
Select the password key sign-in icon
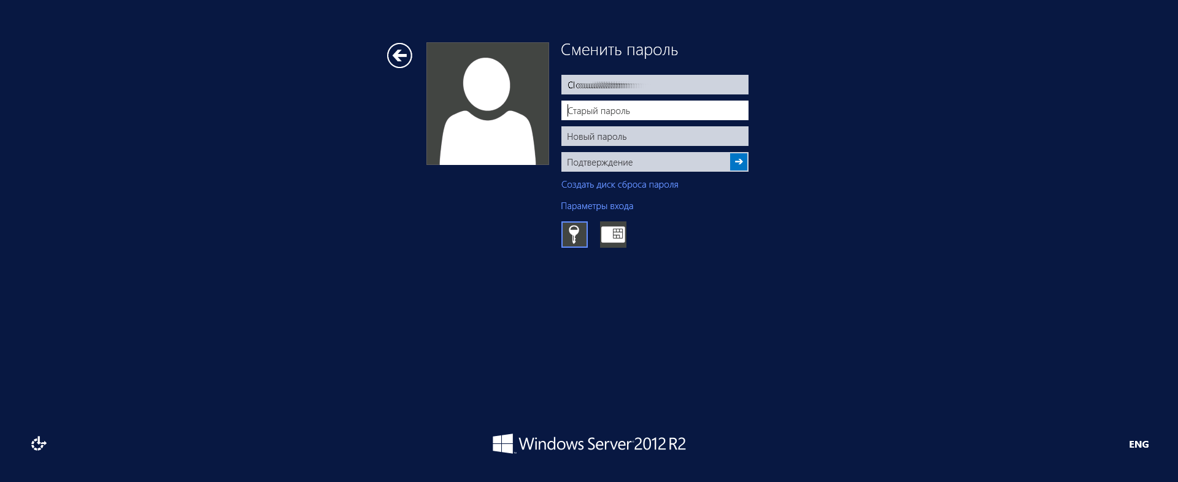point(574,234)
